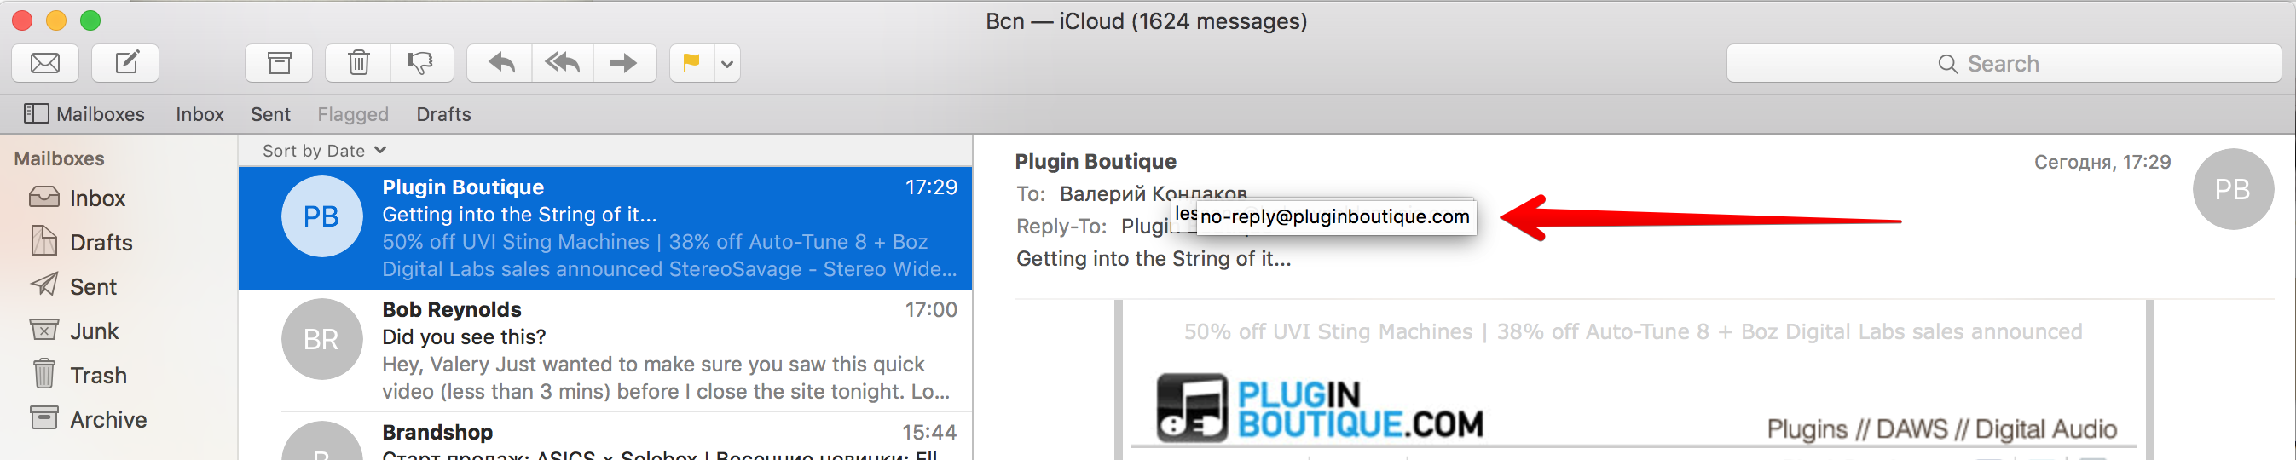
Task: Click the Inbox tray icon in sidebar
Action: (43, 197)
